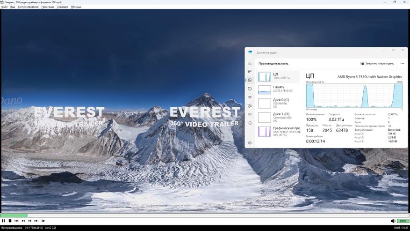
Task: Open Startup apps in Task Manager sidebar
Action: 250,97
